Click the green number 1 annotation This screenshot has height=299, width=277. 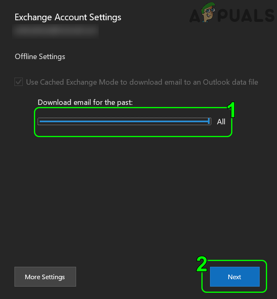231,110
